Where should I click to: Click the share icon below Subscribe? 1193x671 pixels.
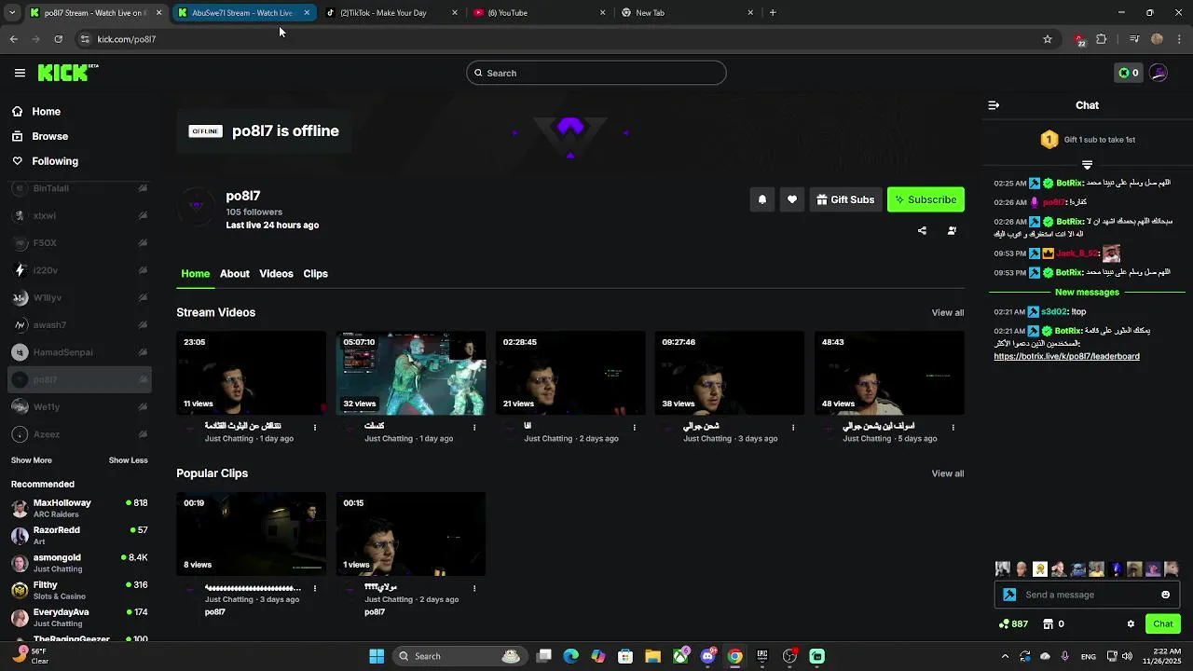(x=922, y=231)
